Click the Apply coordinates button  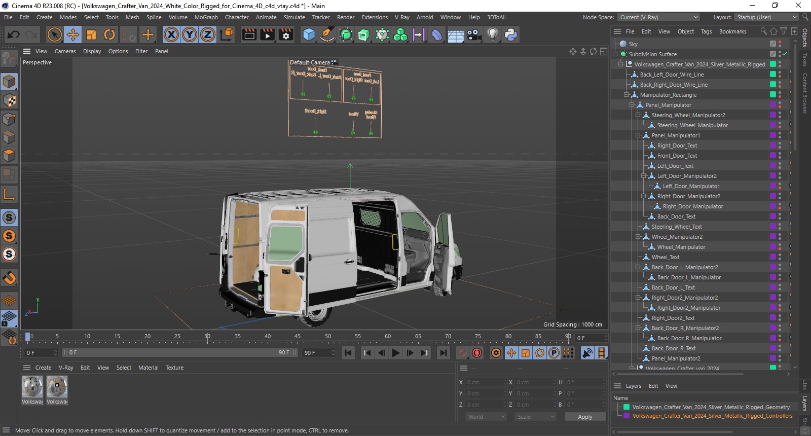click(585, 417)
